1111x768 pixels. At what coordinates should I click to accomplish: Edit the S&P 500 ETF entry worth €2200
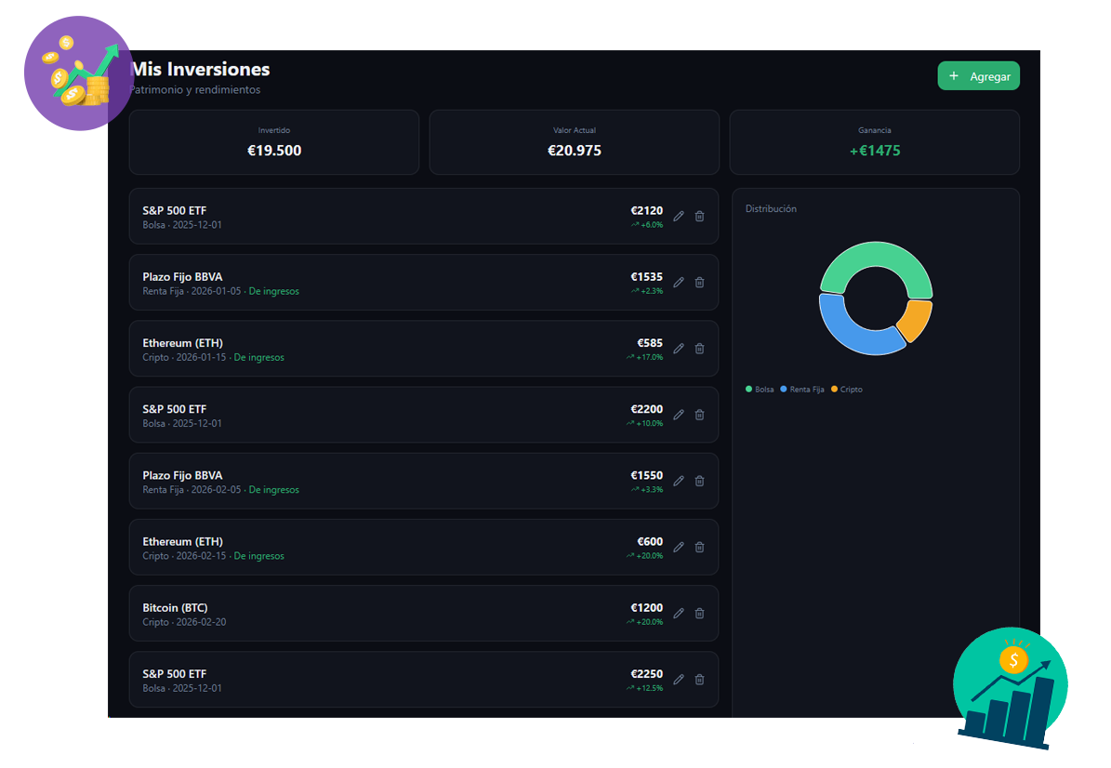click(x=678, y=415)
